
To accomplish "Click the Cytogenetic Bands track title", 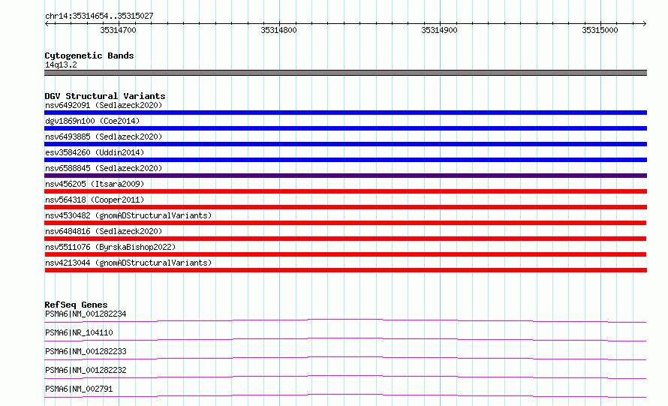I will point(89,56).
